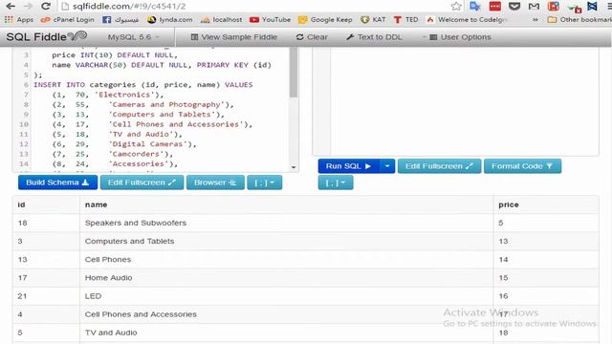Click the browser back arrow
Screen dimensions: 612x344
(x=11, y=7)
